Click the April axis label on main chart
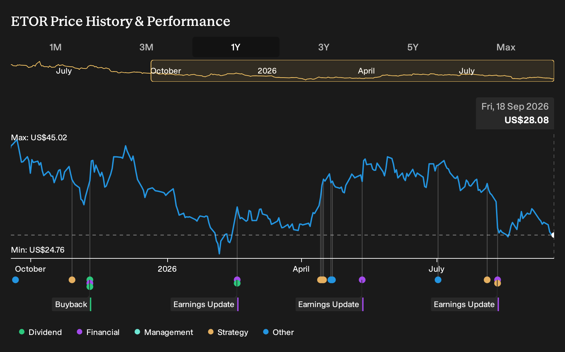The height and width of the screenshot is (352, 565). pos(301,269)
